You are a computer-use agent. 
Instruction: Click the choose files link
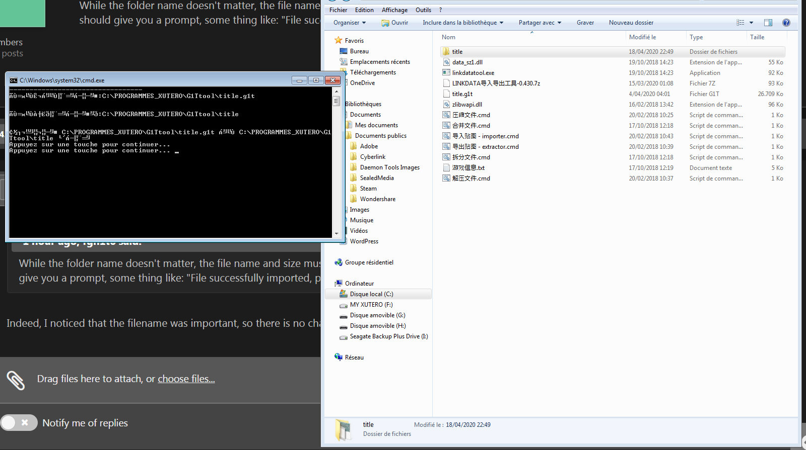[186, 379]
